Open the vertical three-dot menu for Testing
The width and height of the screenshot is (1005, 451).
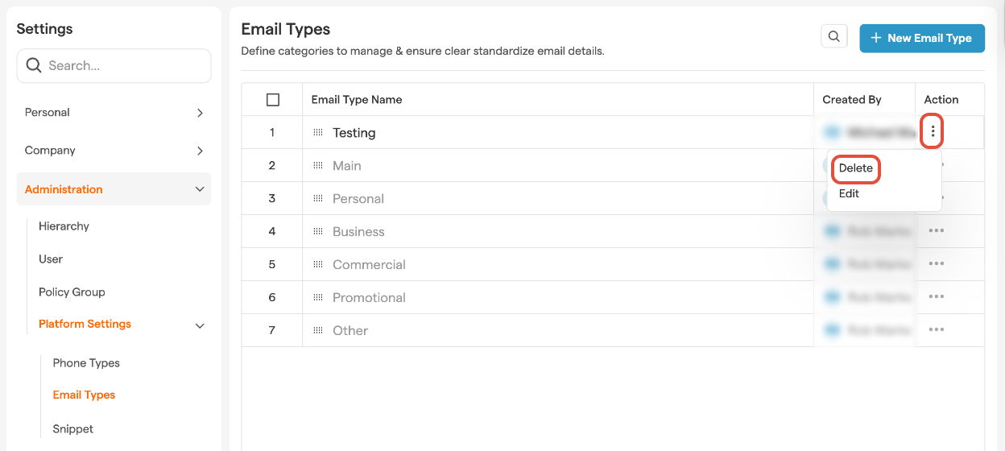point(932,132)
